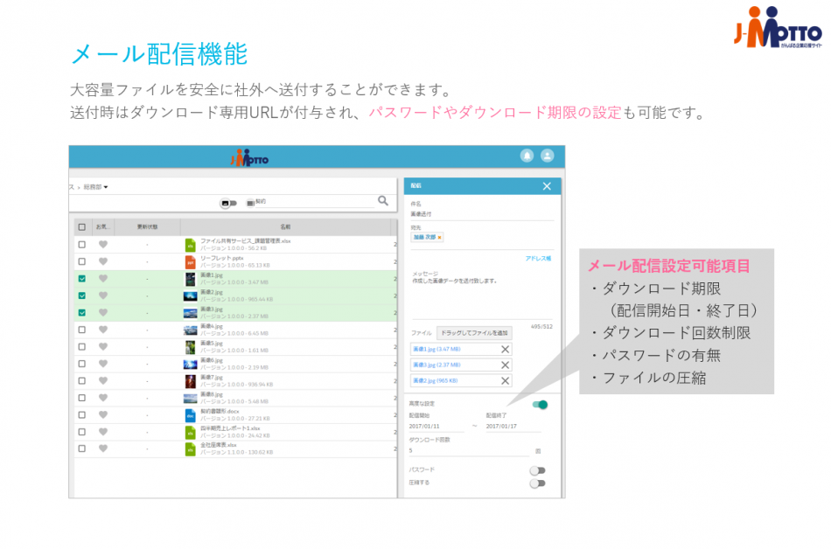Remove 画像2.jpg (965 KB) attachment with X
The width and height of the screenshot is (831, 549).
pyautogui.click(x=505, y=381)
